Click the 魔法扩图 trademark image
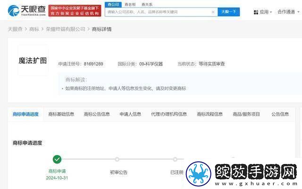The height and width of the screenshot is (189, 302). [x=33, y=60]
